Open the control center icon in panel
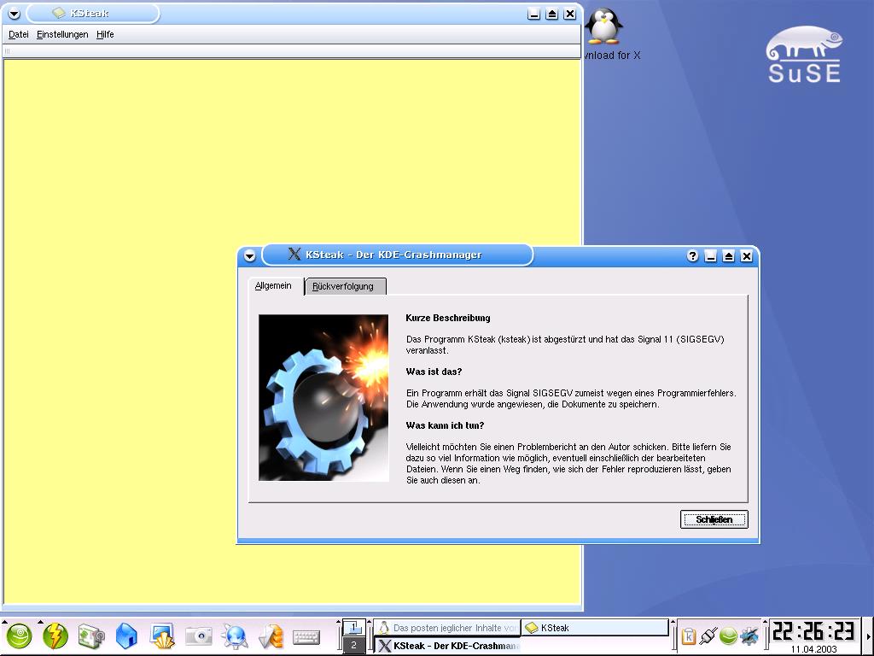 pyautogui.click(x=90, y=636)
